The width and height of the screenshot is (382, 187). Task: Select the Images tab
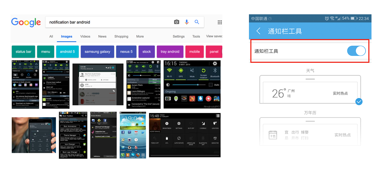click(x=67, y=36)
